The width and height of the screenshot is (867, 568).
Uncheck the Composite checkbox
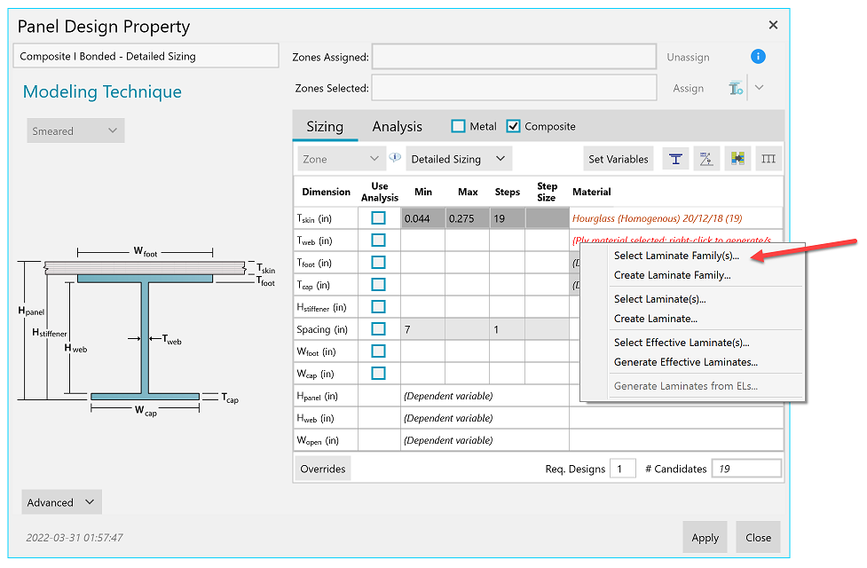click(513, 126)
